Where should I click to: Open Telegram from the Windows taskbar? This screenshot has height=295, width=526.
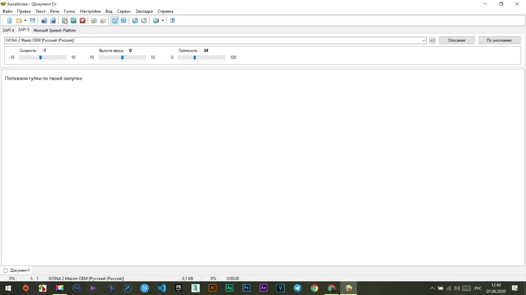tap(297, 288)
